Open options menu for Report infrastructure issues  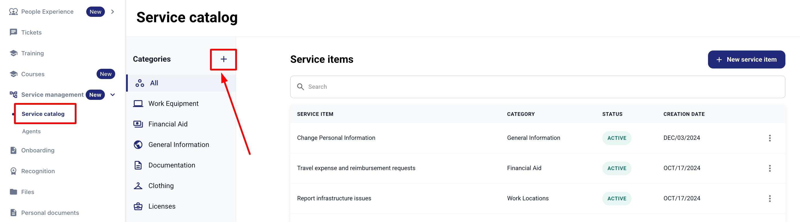[770, 199]
